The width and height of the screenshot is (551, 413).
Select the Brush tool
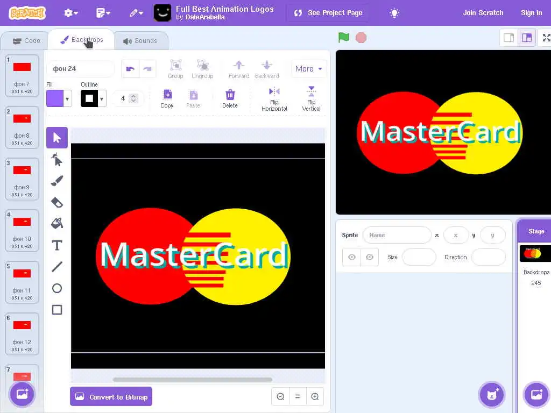point(57,181)
